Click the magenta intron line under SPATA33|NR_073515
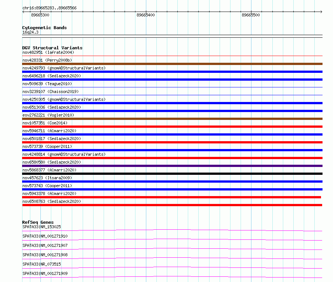The width and height of the screenshot is (333, 282). (172, 267)
